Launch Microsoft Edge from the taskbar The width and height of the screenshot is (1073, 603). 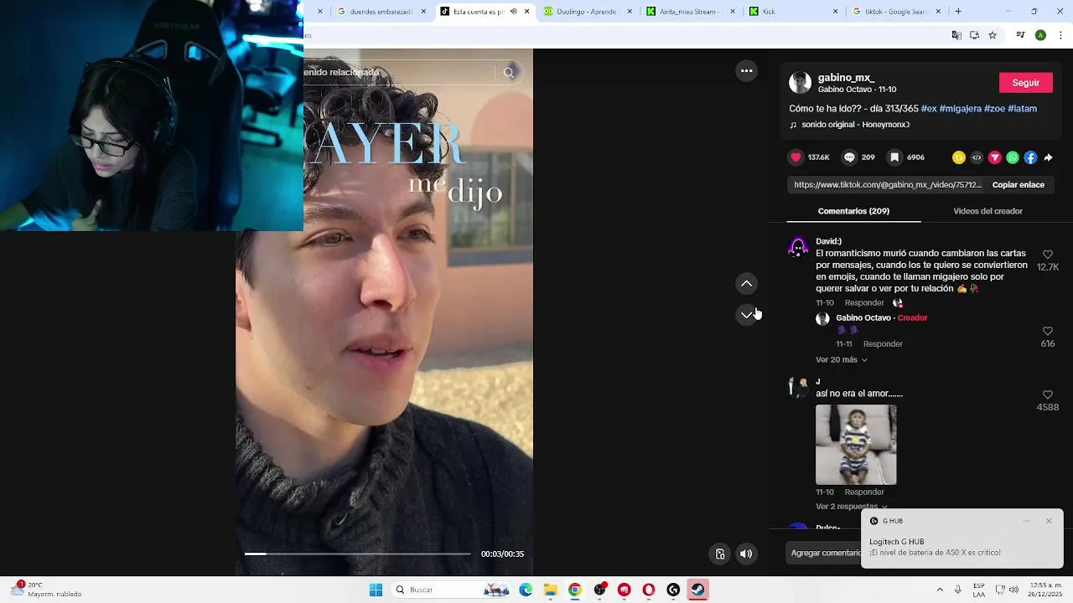[526, 590]
